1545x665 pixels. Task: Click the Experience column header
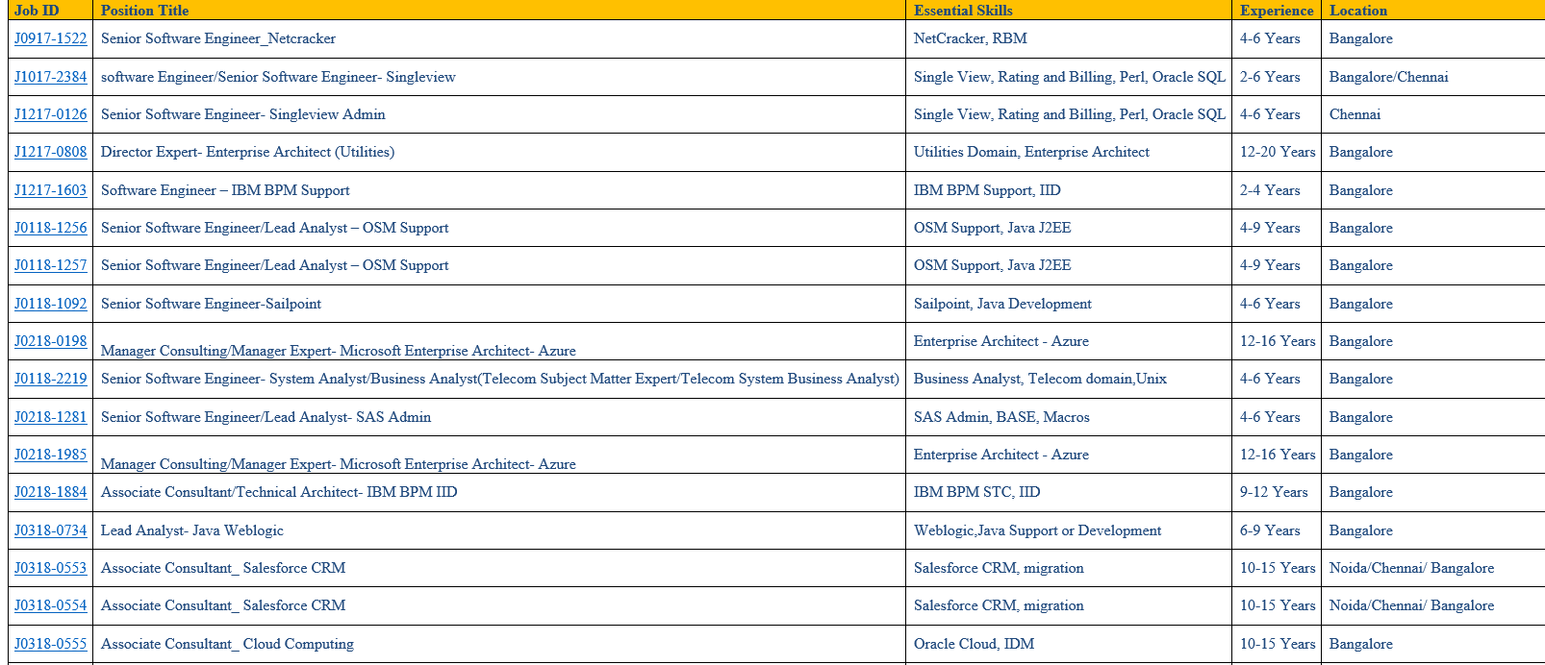[x=1277, y=11]
